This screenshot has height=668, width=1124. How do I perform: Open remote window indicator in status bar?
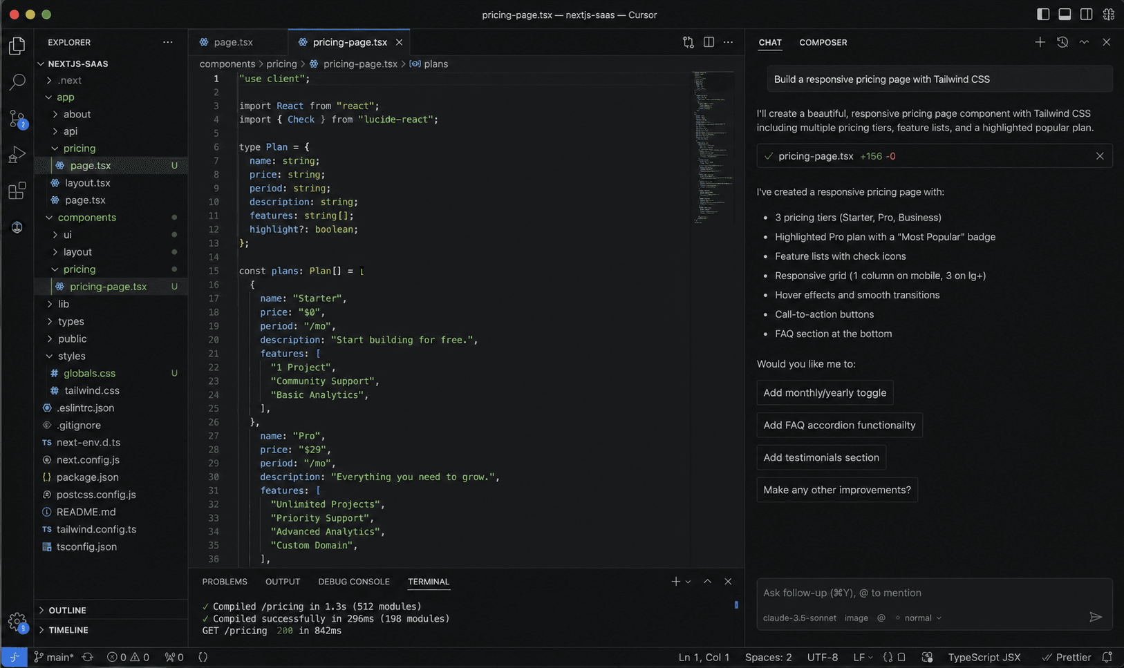click(14, 657)
